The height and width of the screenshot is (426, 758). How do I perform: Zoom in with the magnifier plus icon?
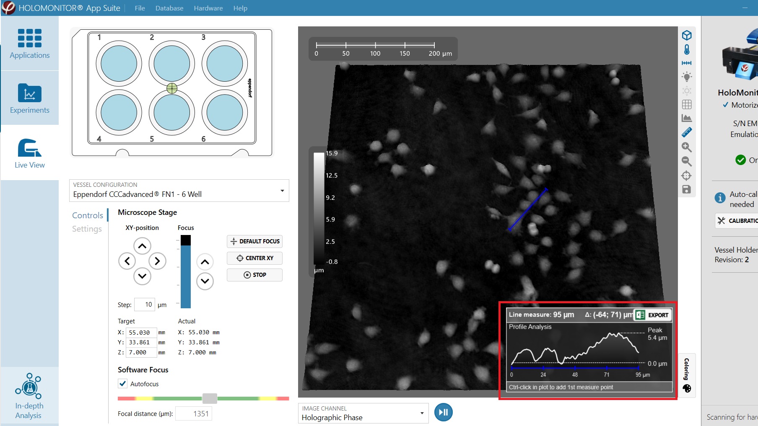pyautogui.click(x=686, y=147)
